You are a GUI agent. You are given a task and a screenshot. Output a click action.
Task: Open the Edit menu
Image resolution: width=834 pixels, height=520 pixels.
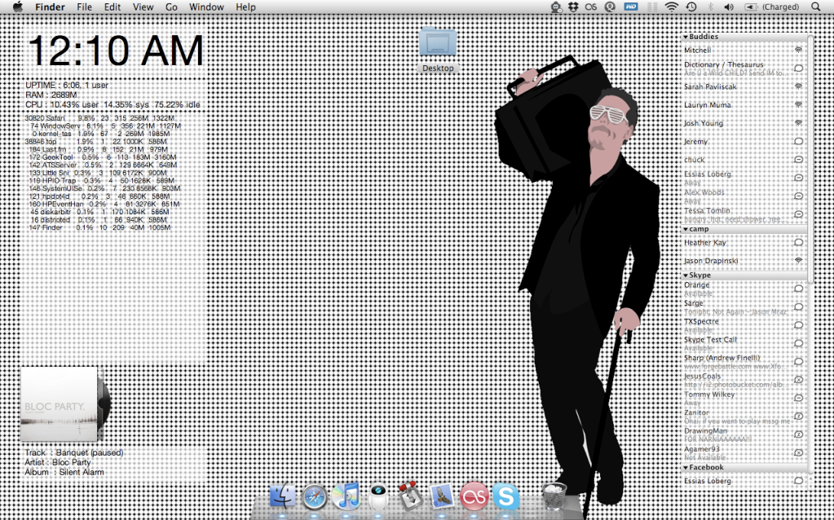pyautogui.click(x=113, y=7)
